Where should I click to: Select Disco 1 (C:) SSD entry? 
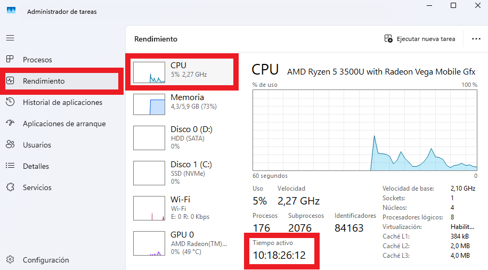pyautogui.click(x=182, y=173)
